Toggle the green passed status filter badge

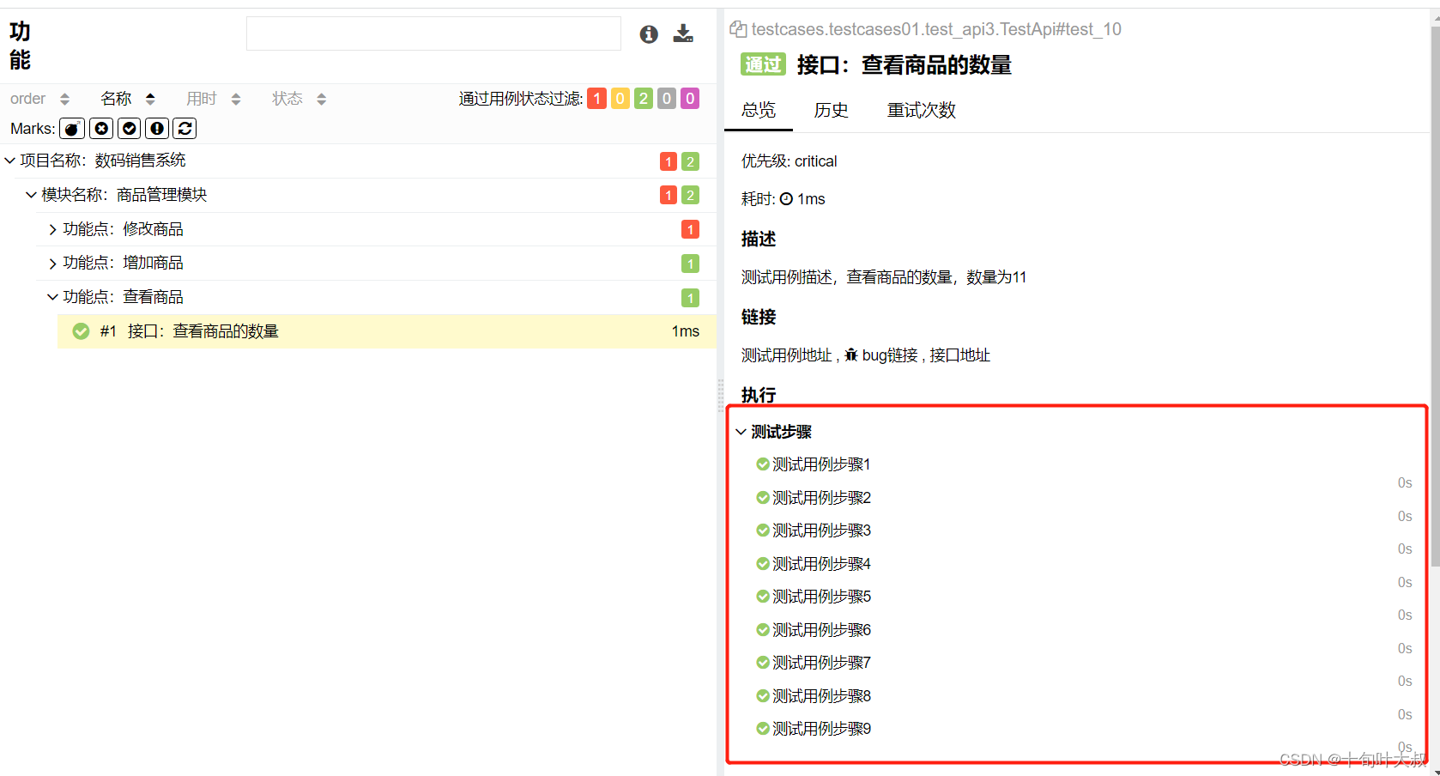643,98
